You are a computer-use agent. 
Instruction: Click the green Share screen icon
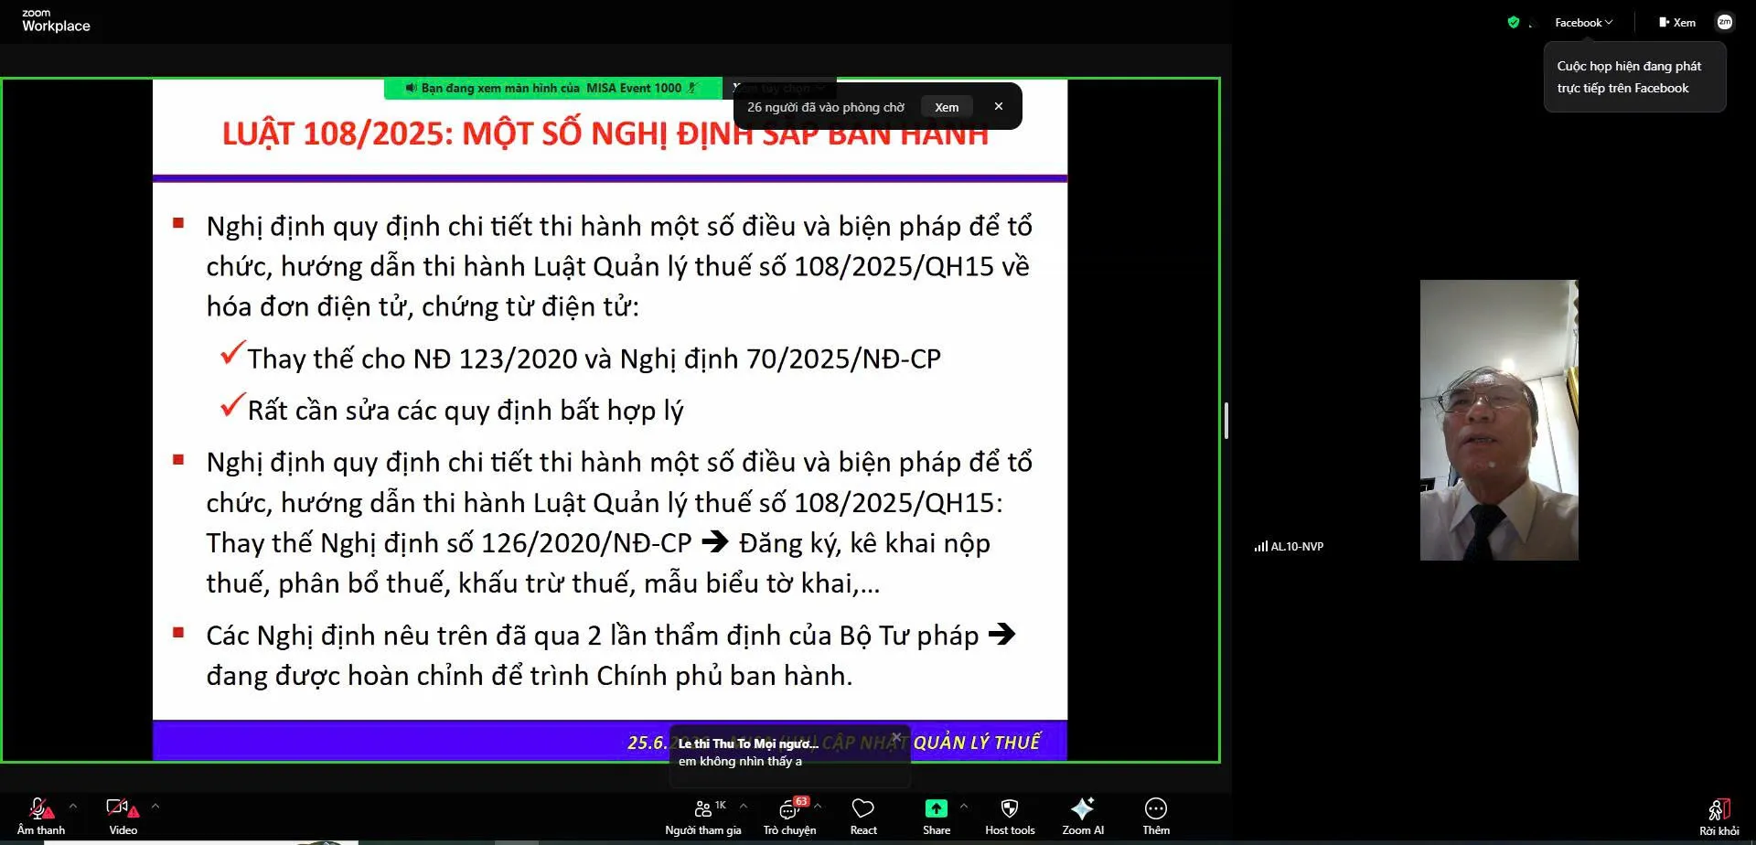[936, 808]
